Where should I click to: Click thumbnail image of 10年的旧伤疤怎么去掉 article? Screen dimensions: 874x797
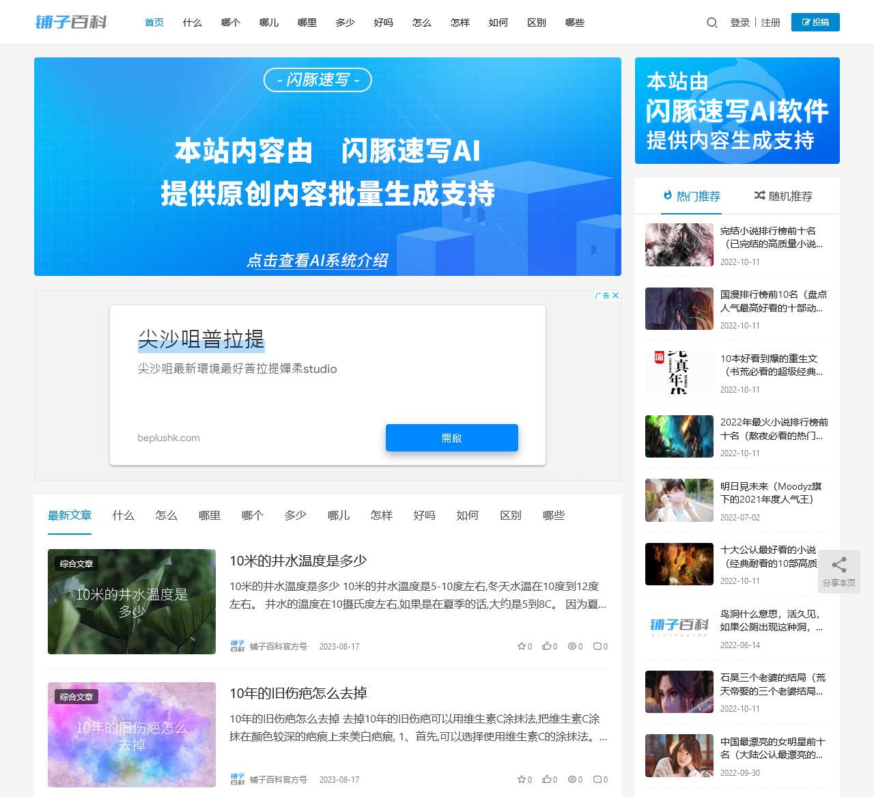[x=132, y=735]
